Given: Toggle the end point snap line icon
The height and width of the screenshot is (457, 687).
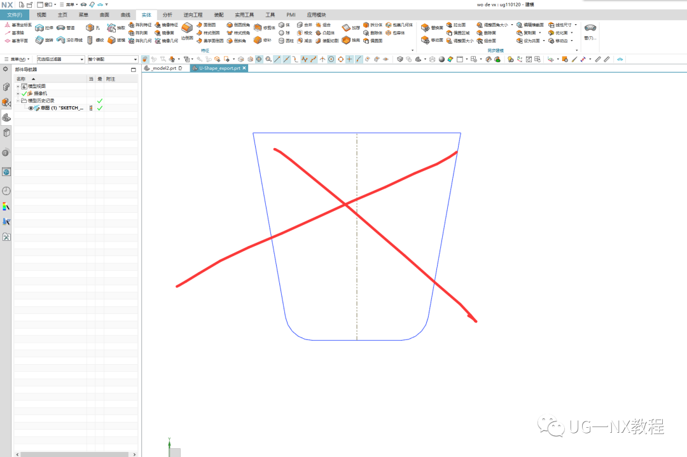Looking at the screenshot, I should coord(277,59).
